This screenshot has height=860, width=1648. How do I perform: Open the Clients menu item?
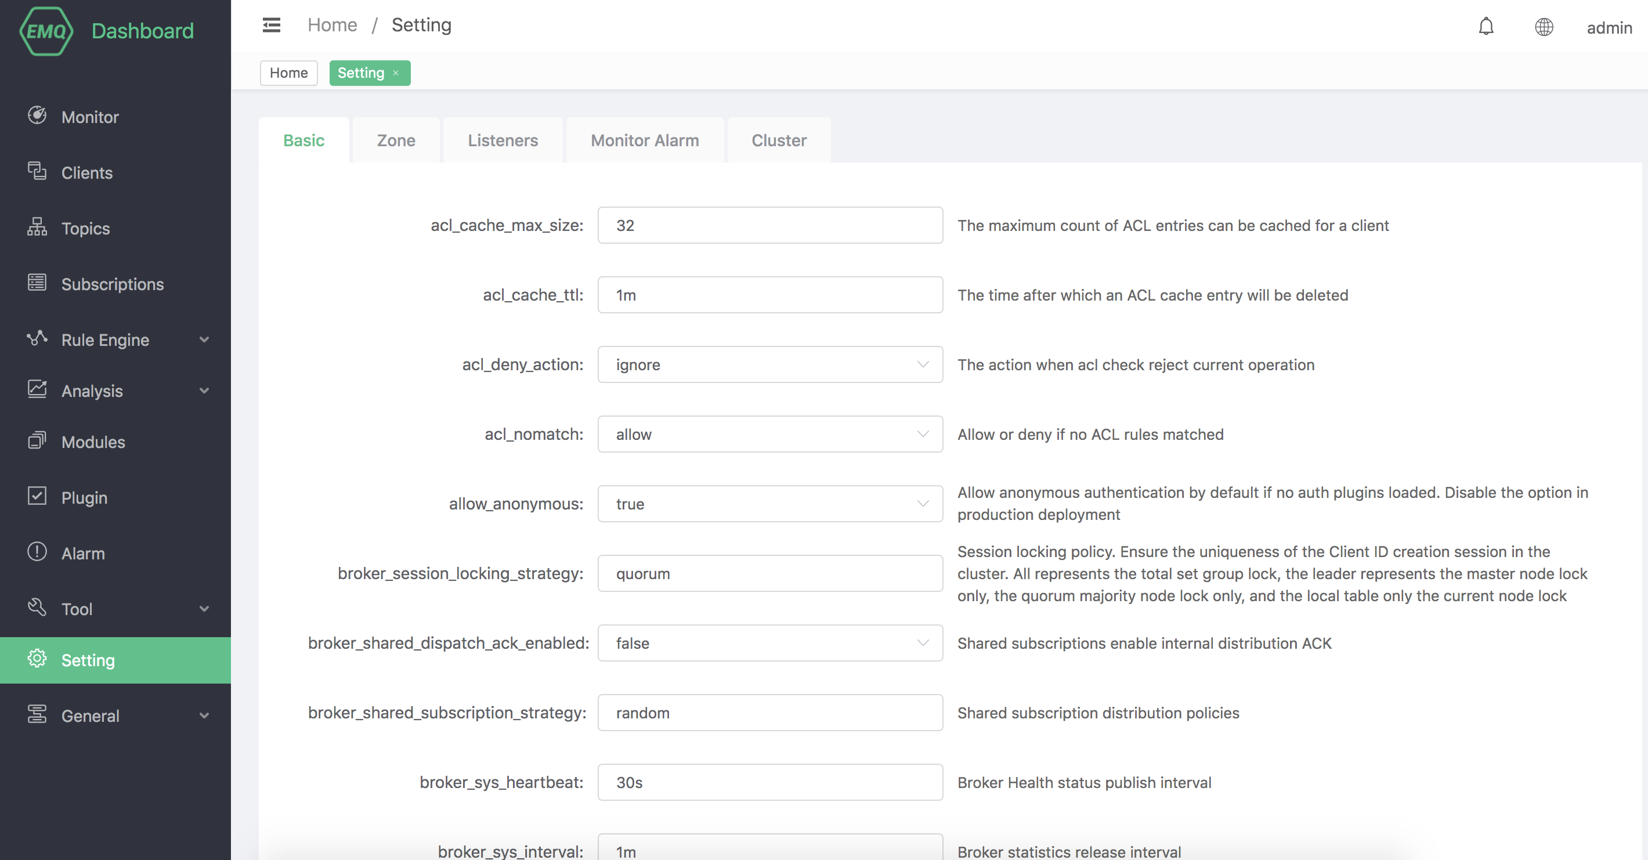click(x=115, y=173)
